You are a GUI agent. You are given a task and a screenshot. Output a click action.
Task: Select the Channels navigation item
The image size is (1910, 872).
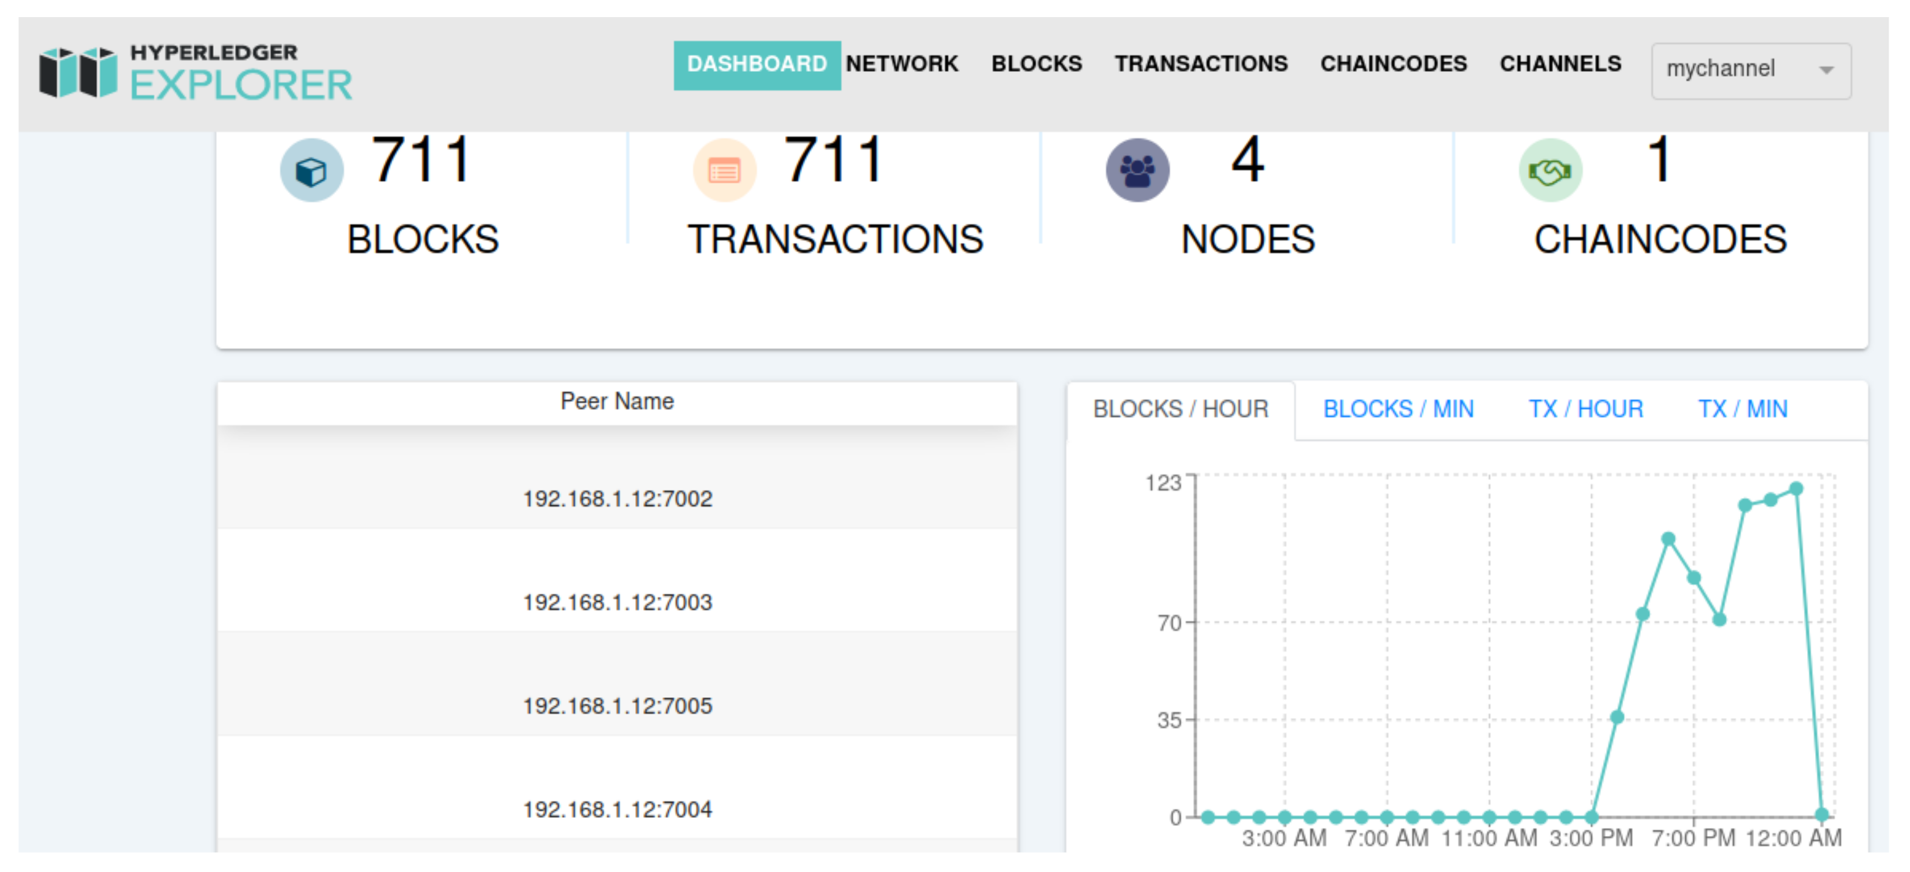click(x=1560, y=64)
